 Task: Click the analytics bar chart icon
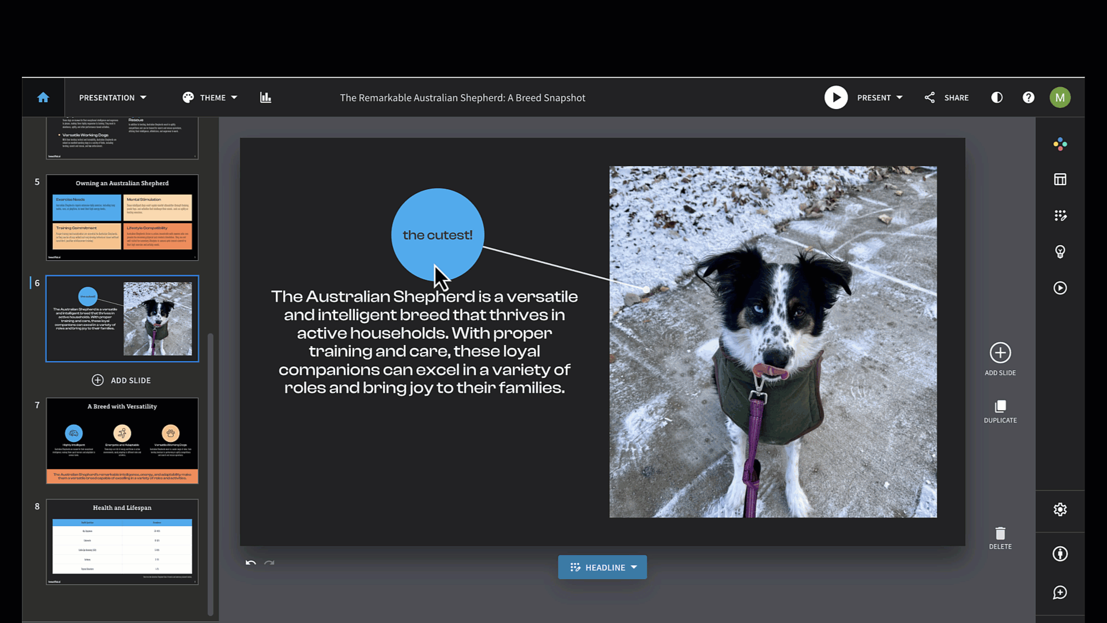click(265, 97)
